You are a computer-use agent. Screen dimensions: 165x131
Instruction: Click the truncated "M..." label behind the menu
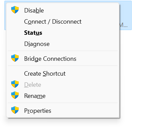tap(124, 25)
